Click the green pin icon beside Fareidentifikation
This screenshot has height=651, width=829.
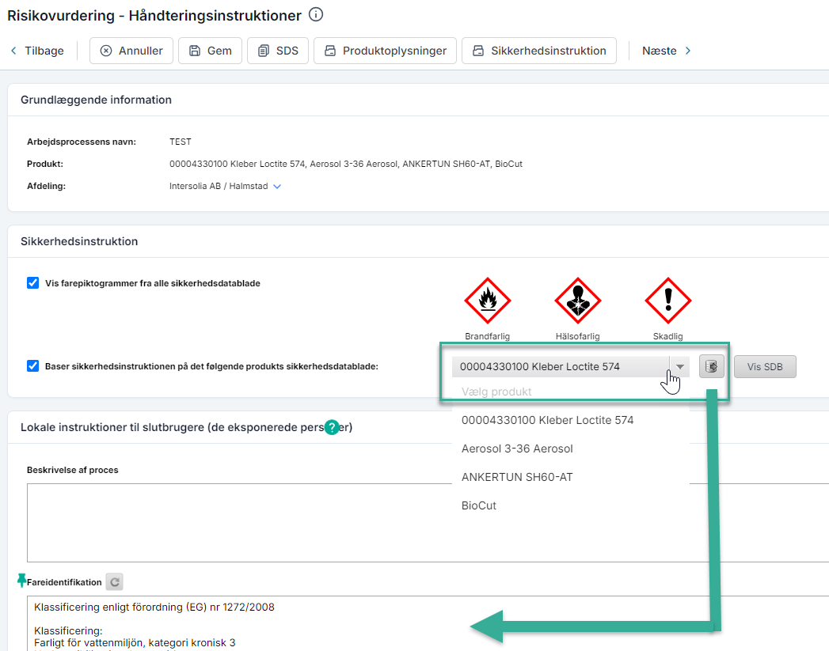[21, 581]
